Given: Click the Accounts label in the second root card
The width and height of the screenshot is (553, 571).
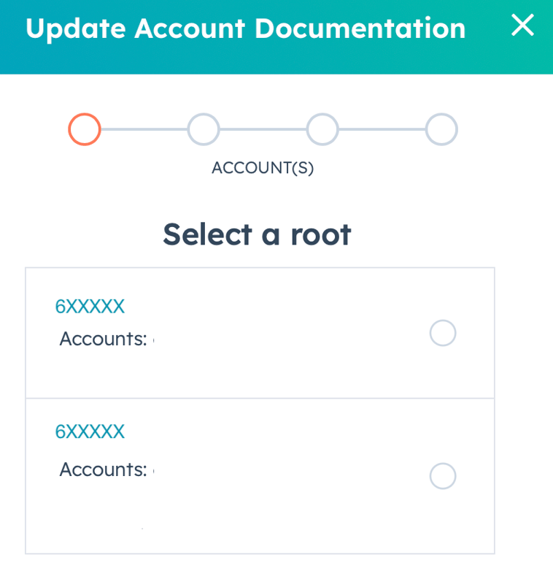Looking at the screenshot, I should pyautogui.click(x=103, y=470).
